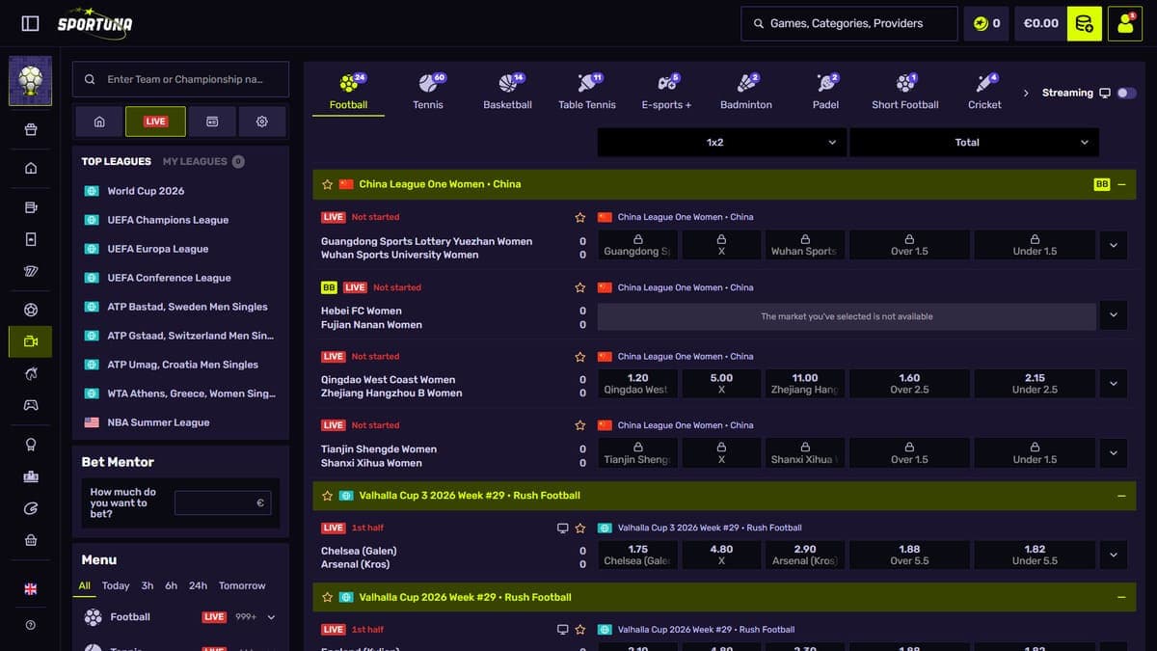Screen dimensions: 1157x651
Task: Collapse Valhalla Cup 3 2026 section
Action: pos(1121,496)
